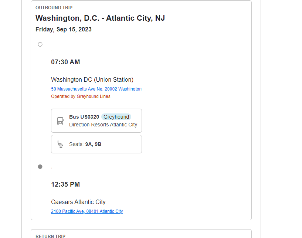Open the 50 Massachusetts Ave Ne address link
Screen dimensions: 302x238
click(x=96, y=89)
